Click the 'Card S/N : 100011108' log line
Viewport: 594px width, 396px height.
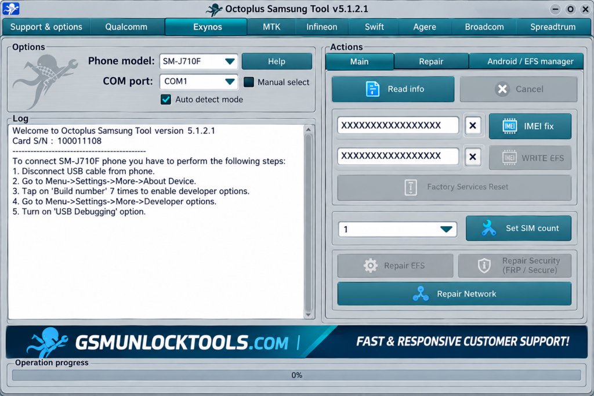click(57, 141)
